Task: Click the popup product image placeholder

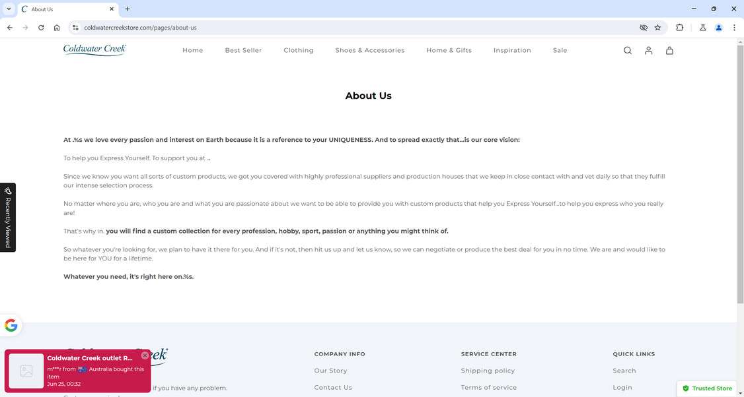Action: point(26,371)
